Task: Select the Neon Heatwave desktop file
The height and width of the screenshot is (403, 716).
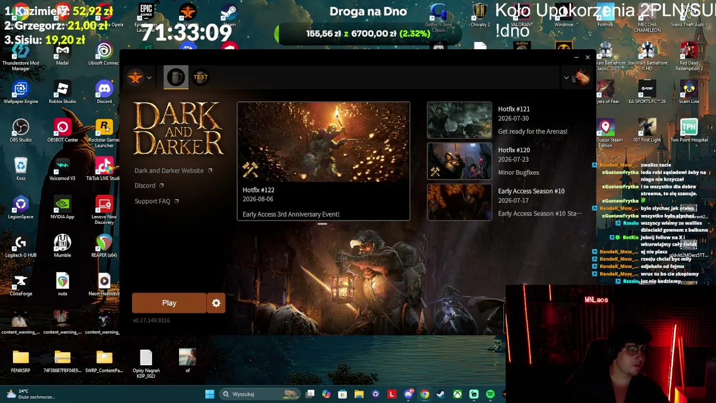Action: [x=104, y=284]
